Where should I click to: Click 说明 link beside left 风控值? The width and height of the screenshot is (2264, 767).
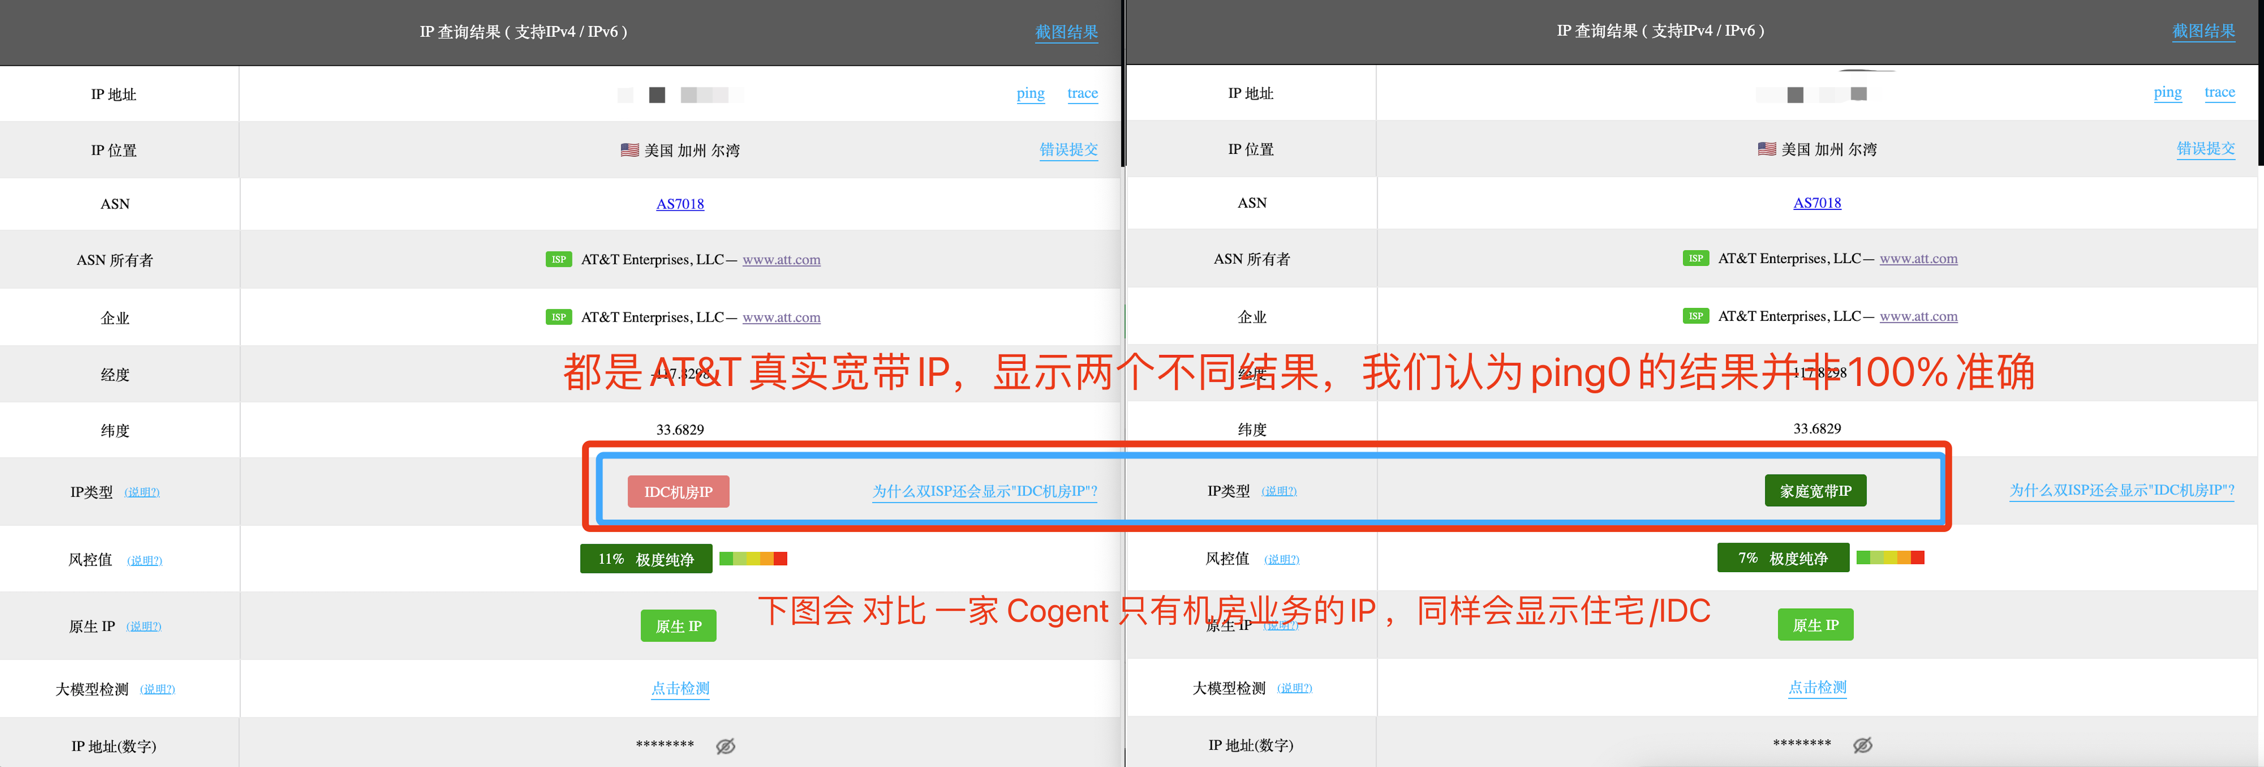click(x=144, y=561)
